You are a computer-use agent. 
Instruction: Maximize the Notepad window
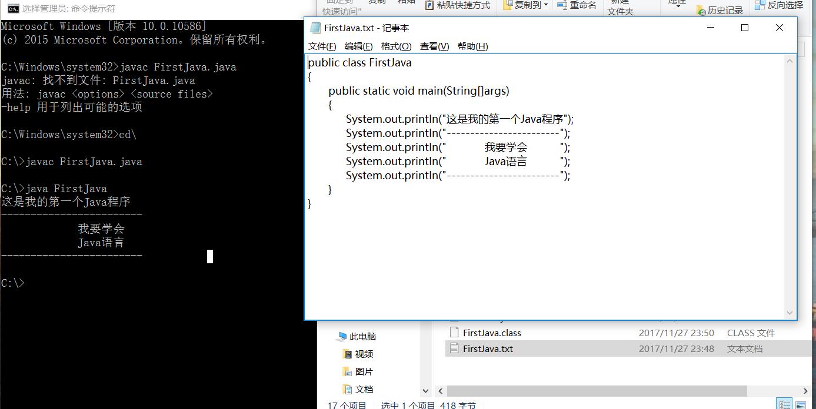click(x=745, y=28)
